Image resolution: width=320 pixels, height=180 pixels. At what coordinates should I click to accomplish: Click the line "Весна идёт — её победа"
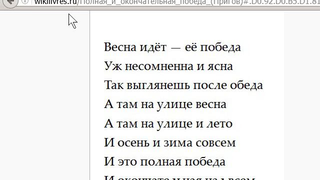tap(172, 47)
